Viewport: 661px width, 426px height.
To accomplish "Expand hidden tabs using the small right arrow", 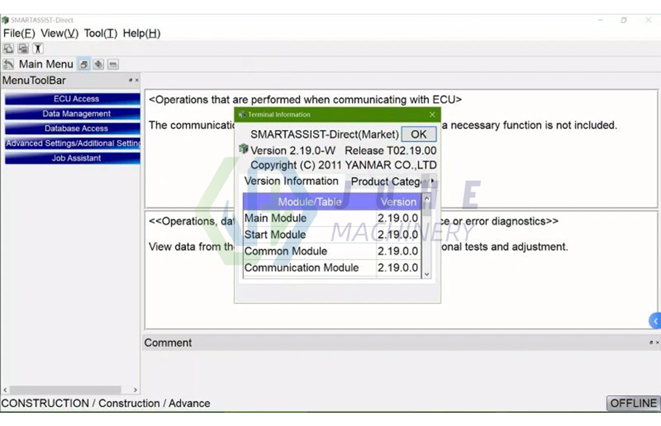I will pyautogui.click(x=432, y=181).
